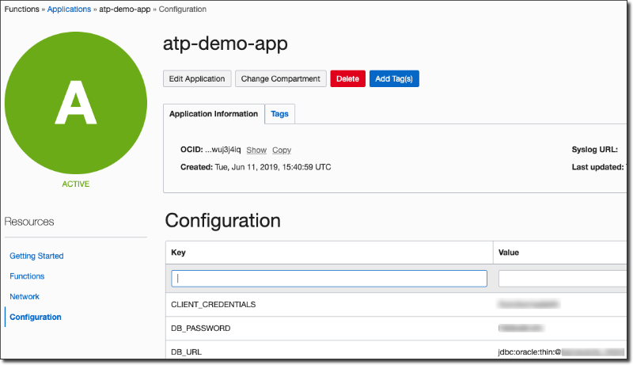The image size is (633, 365).
Task: Focus the Key input field
Action: click(x=329, y=279)
